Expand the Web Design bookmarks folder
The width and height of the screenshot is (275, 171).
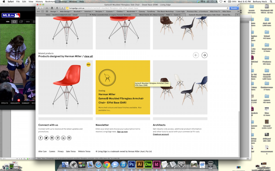pos(66,11)
